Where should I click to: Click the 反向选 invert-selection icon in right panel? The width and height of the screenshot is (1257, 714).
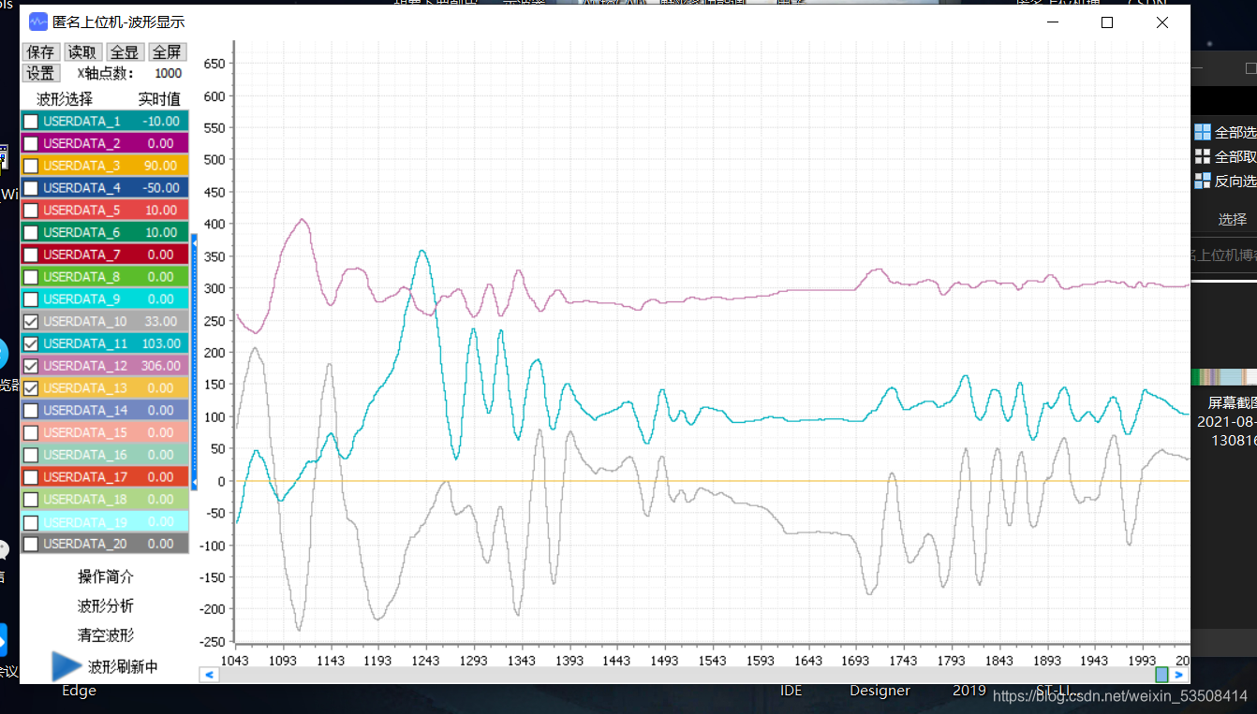click(x=1203, y=181)
